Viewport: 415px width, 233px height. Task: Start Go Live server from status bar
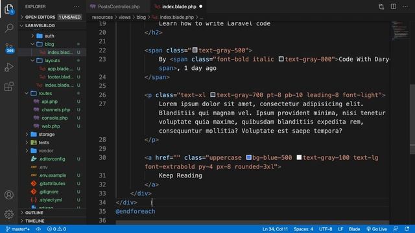(377, 229)
